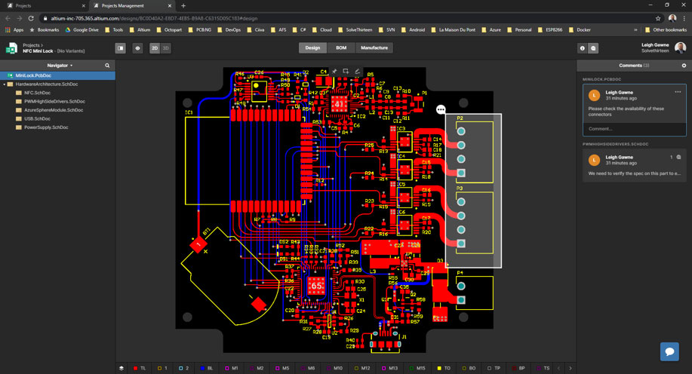The height and width of the screenshot is (374, 692).
Task: Open the three-dot menu on first comment
Action: (678, 92)
